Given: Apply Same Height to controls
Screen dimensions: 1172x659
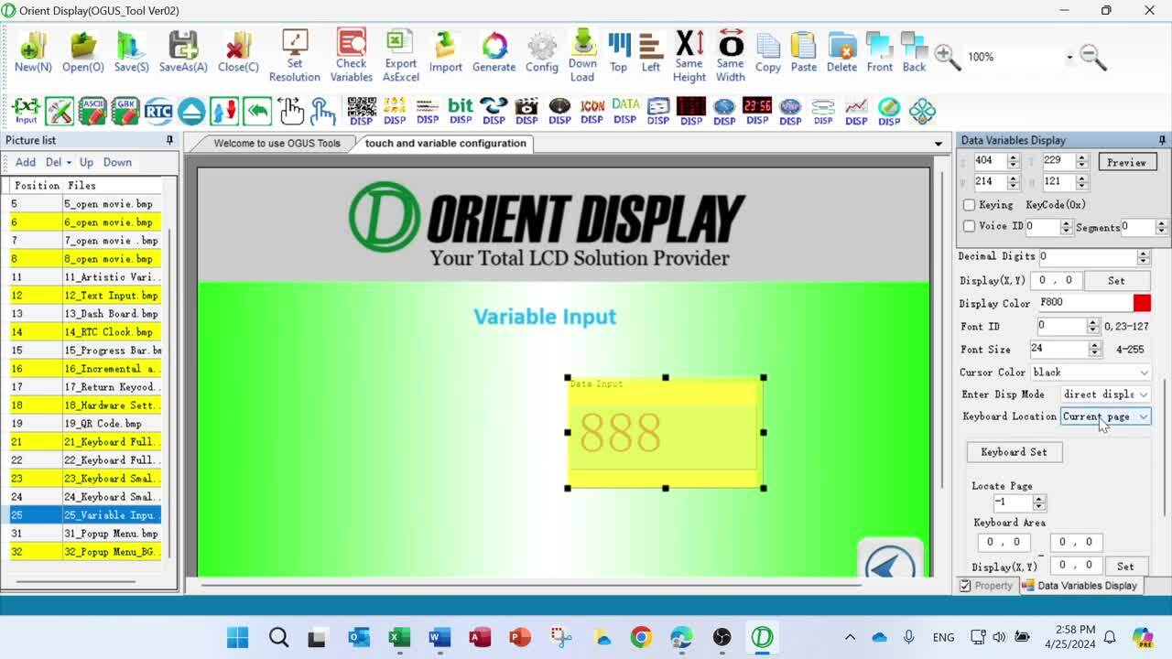Looking at the screenshot, I should point(689,55).
